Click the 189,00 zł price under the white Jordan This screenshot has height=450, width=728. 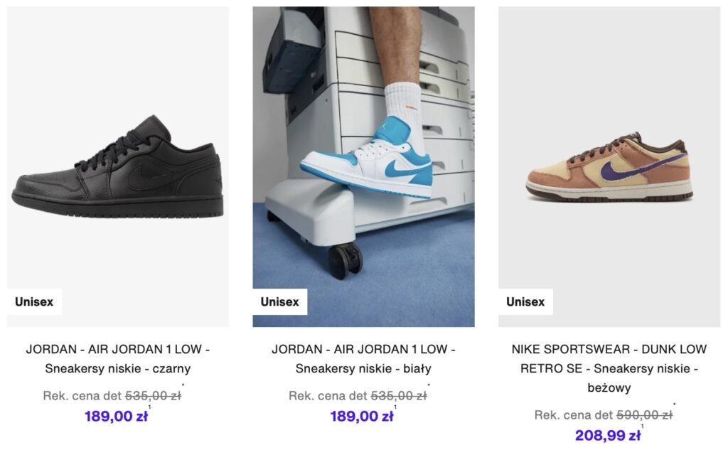pos(362,416)
